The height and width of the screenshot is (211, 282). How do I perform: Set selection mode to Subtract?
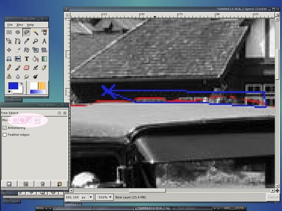click(x=29, y=120)
